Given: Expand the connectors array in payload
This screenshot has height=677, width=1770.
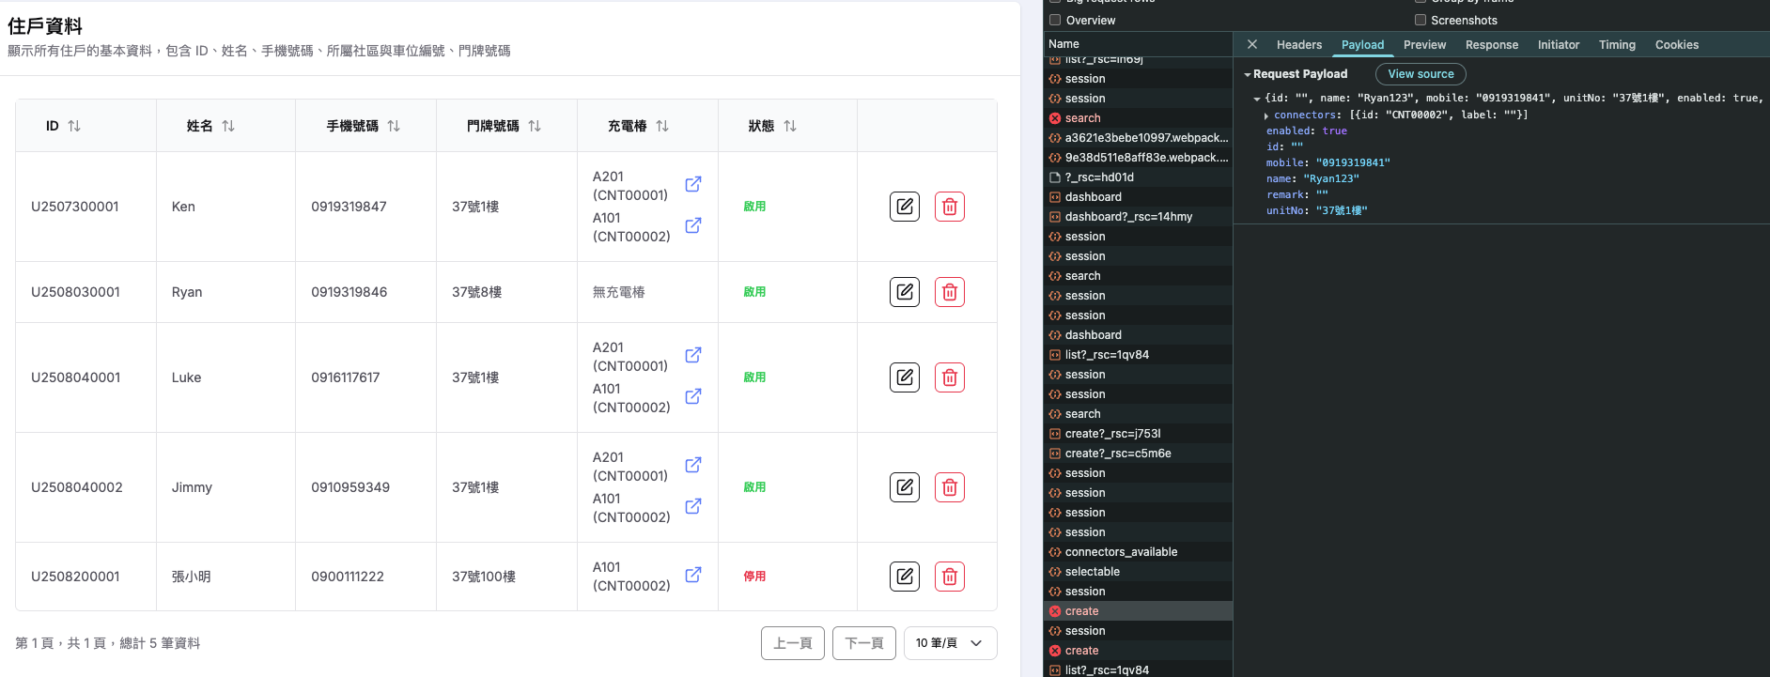Looking at the screenshot, I should [x=1266, y=115].
